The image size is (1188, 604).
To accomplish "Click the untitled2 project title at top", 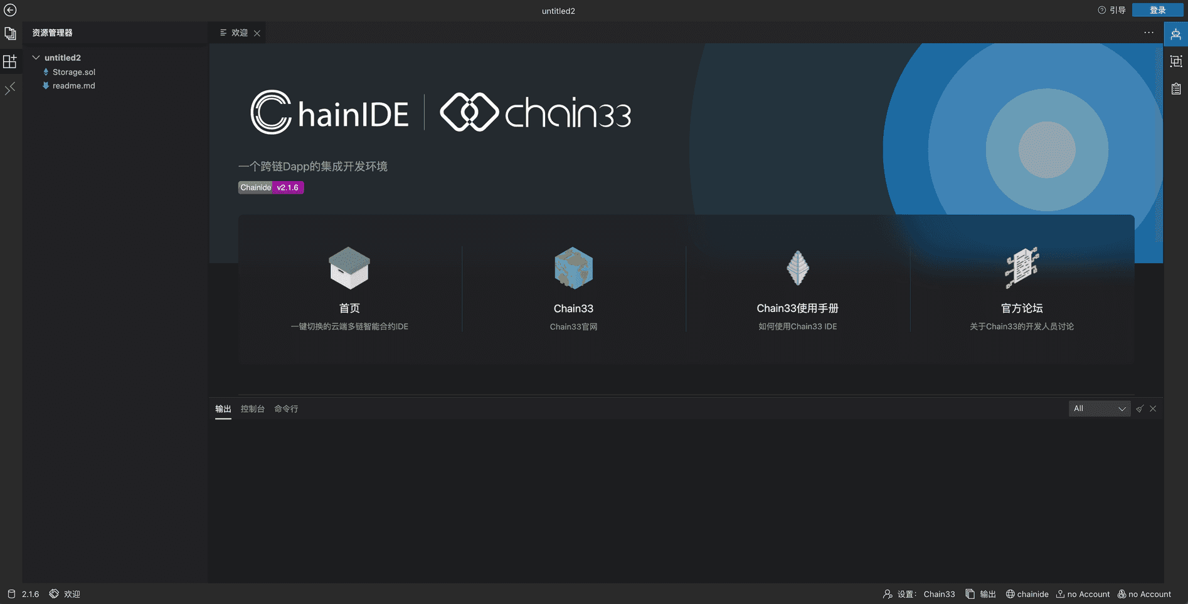I will (x=558, y=11).
